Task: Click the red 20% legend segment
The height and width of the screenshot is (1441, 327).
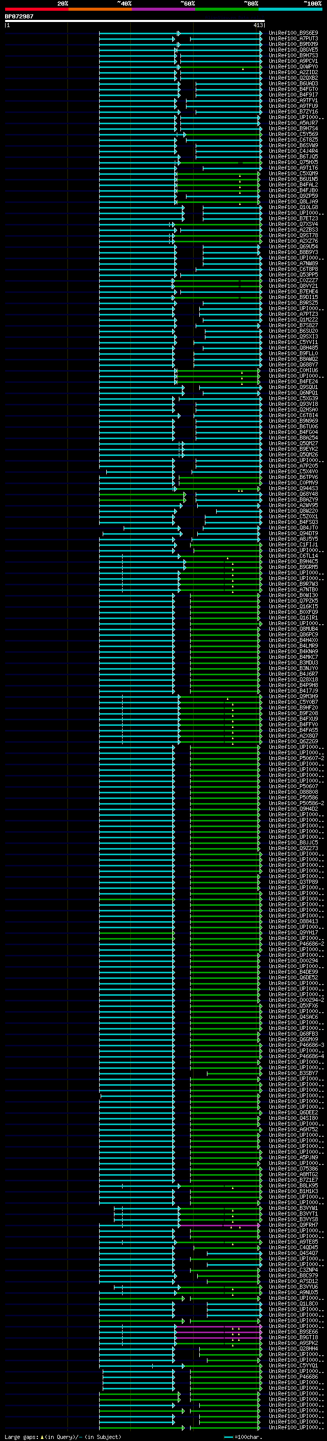Action: click(36, 9)
